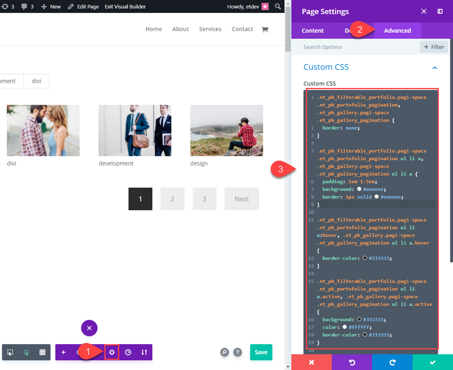Click the purple plus icon to add content
This screenshot has height=370, width=453.
coord(63,352)
